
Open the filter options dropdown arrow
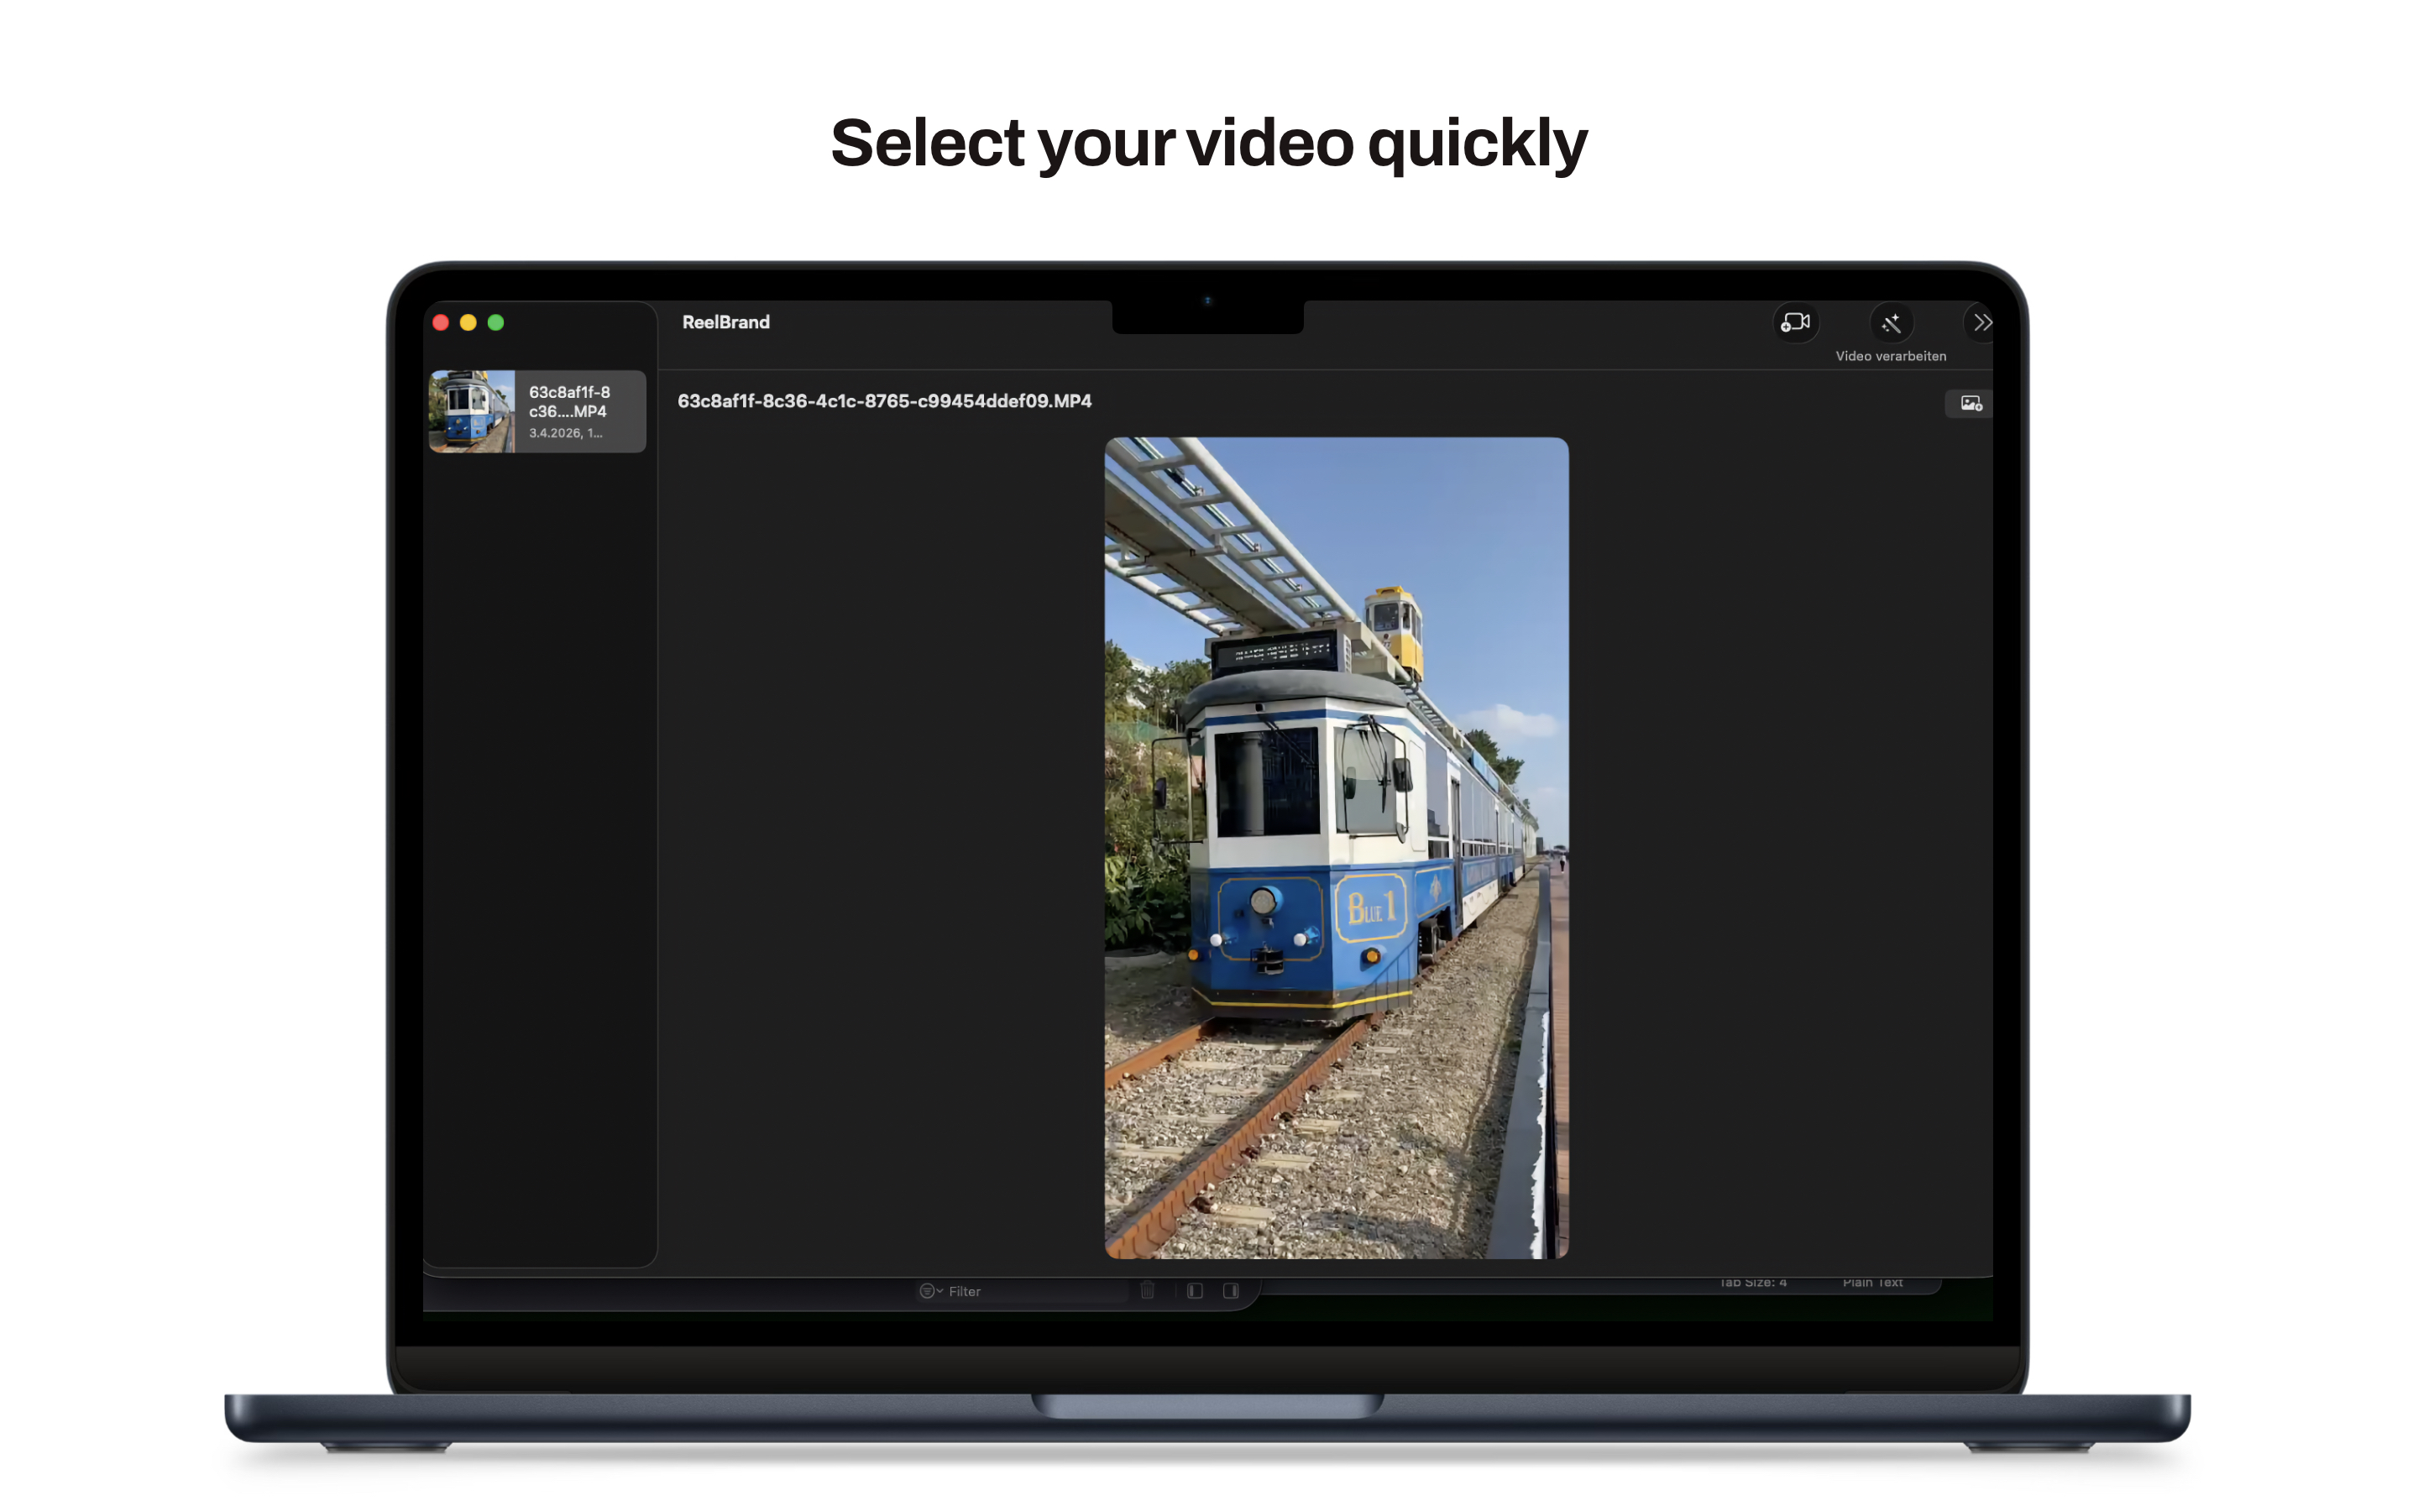point(939,1290)
